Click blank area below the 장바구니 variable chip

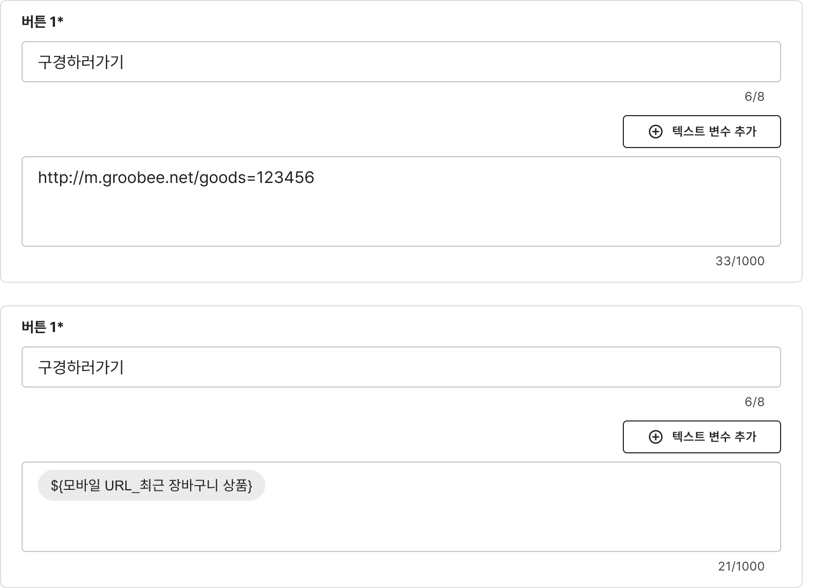coord(401,529)
